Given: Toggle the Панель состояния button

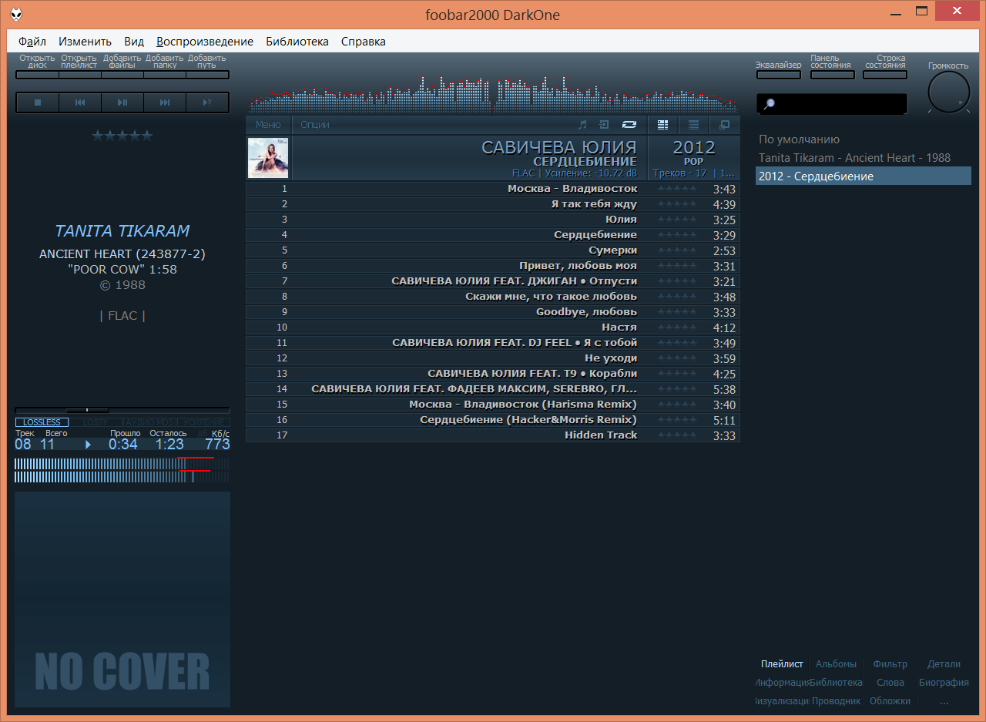Looking at the screenshot, I should click(x=832, y=75).
